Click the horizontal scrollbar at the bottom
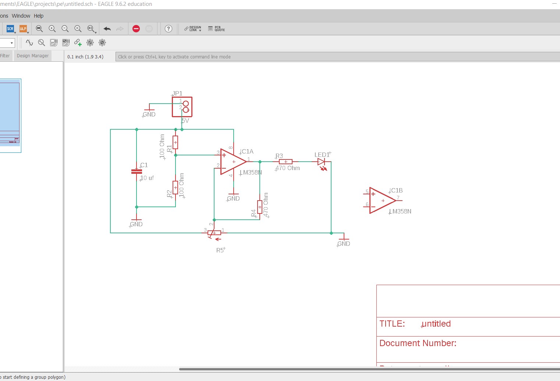This screenshot has height=381, width=560. click(x=368, y=369)
